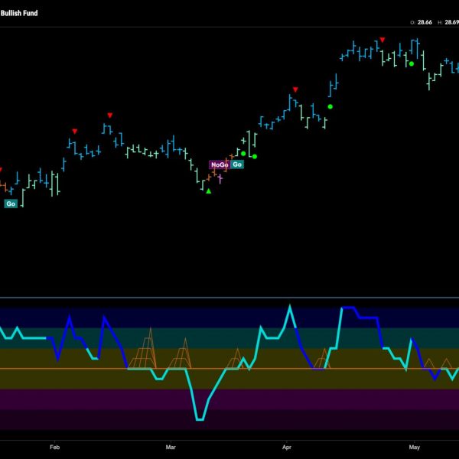Click the 'Feb' date axis label
This screenshot has width=459, height=459.
click(x=55, y=447)
